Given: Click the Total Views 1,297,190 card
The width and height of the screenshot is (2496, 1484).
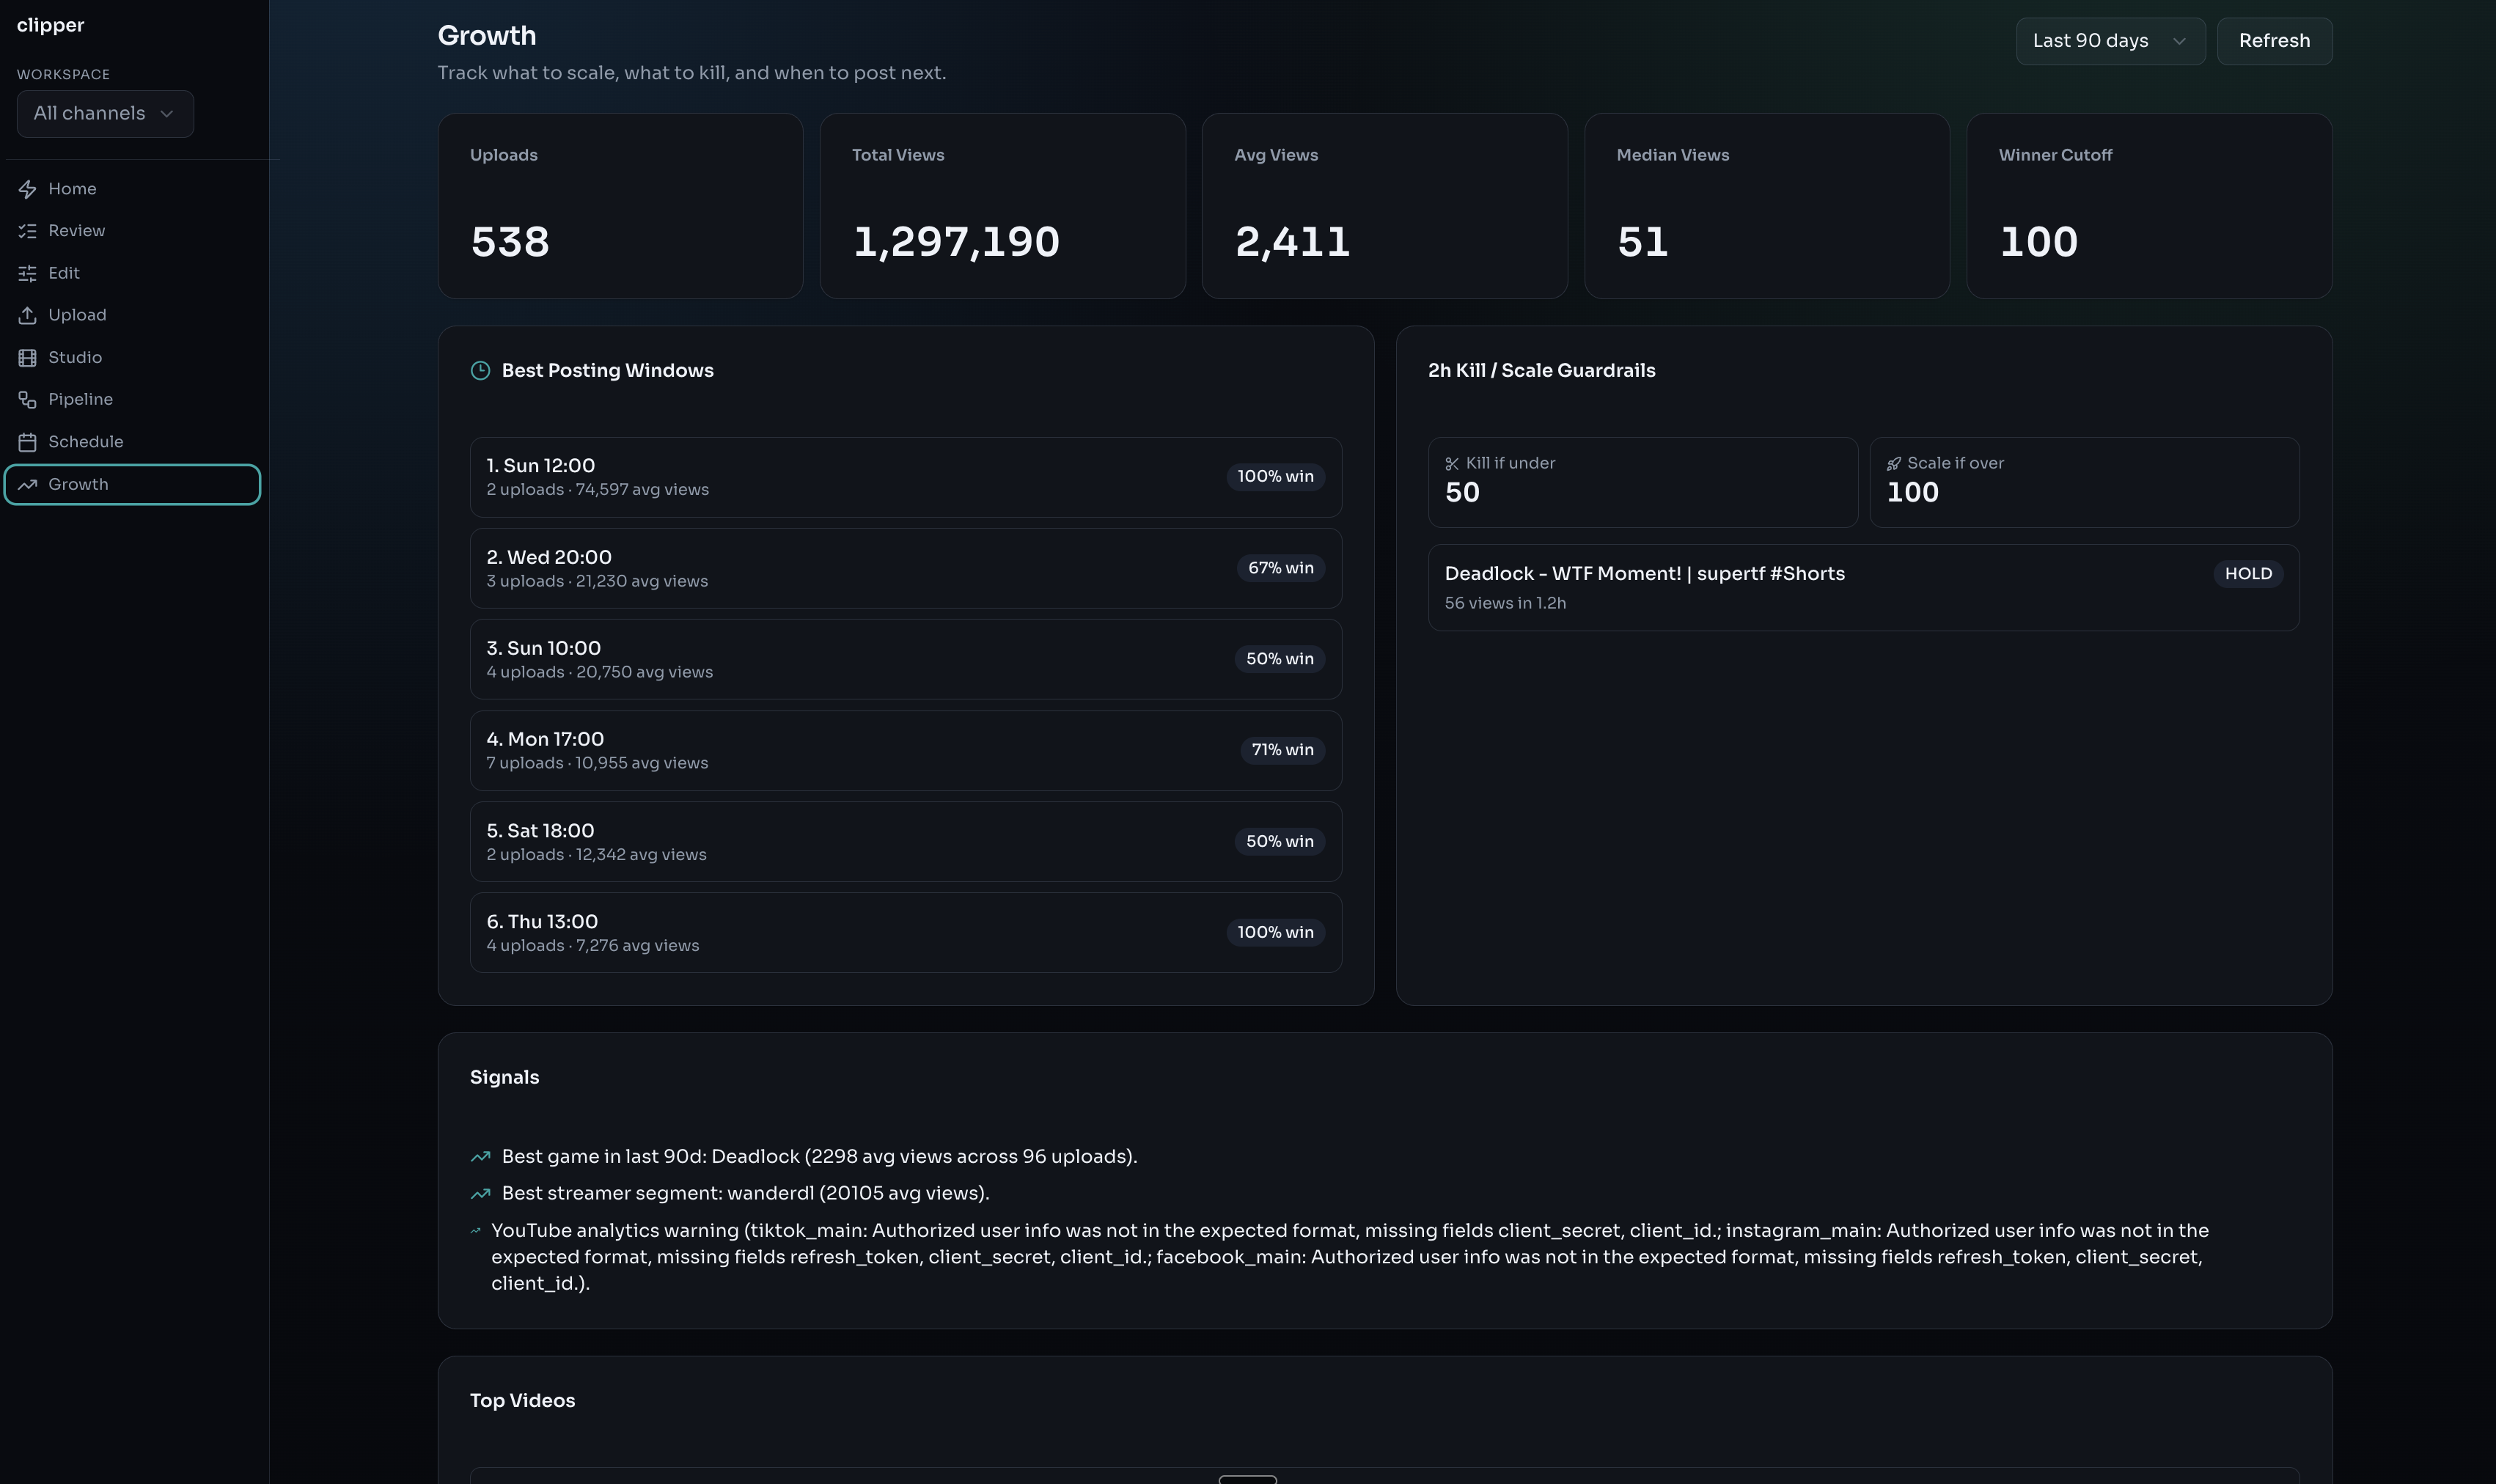Looking at the screenshot, I should (x=1002, y=206).
